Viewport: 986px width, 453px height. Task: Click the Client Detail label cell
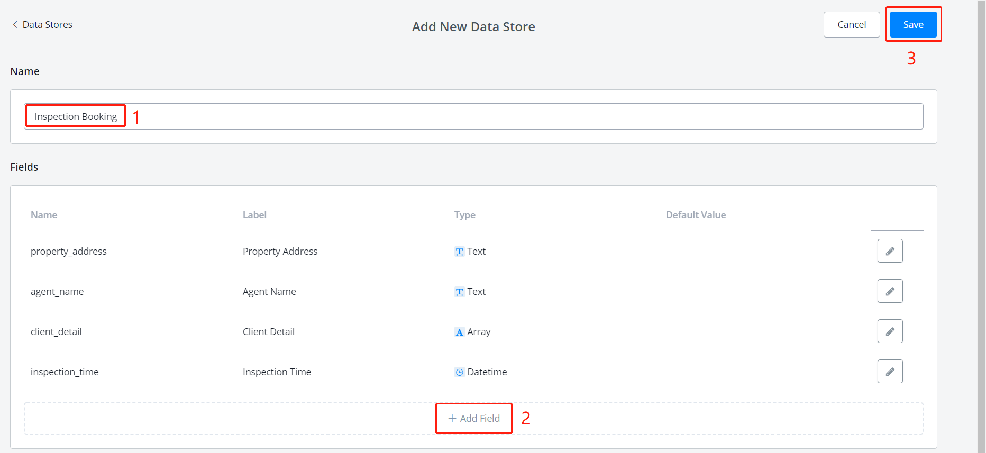pyautogui.click(x=268, y=332)
